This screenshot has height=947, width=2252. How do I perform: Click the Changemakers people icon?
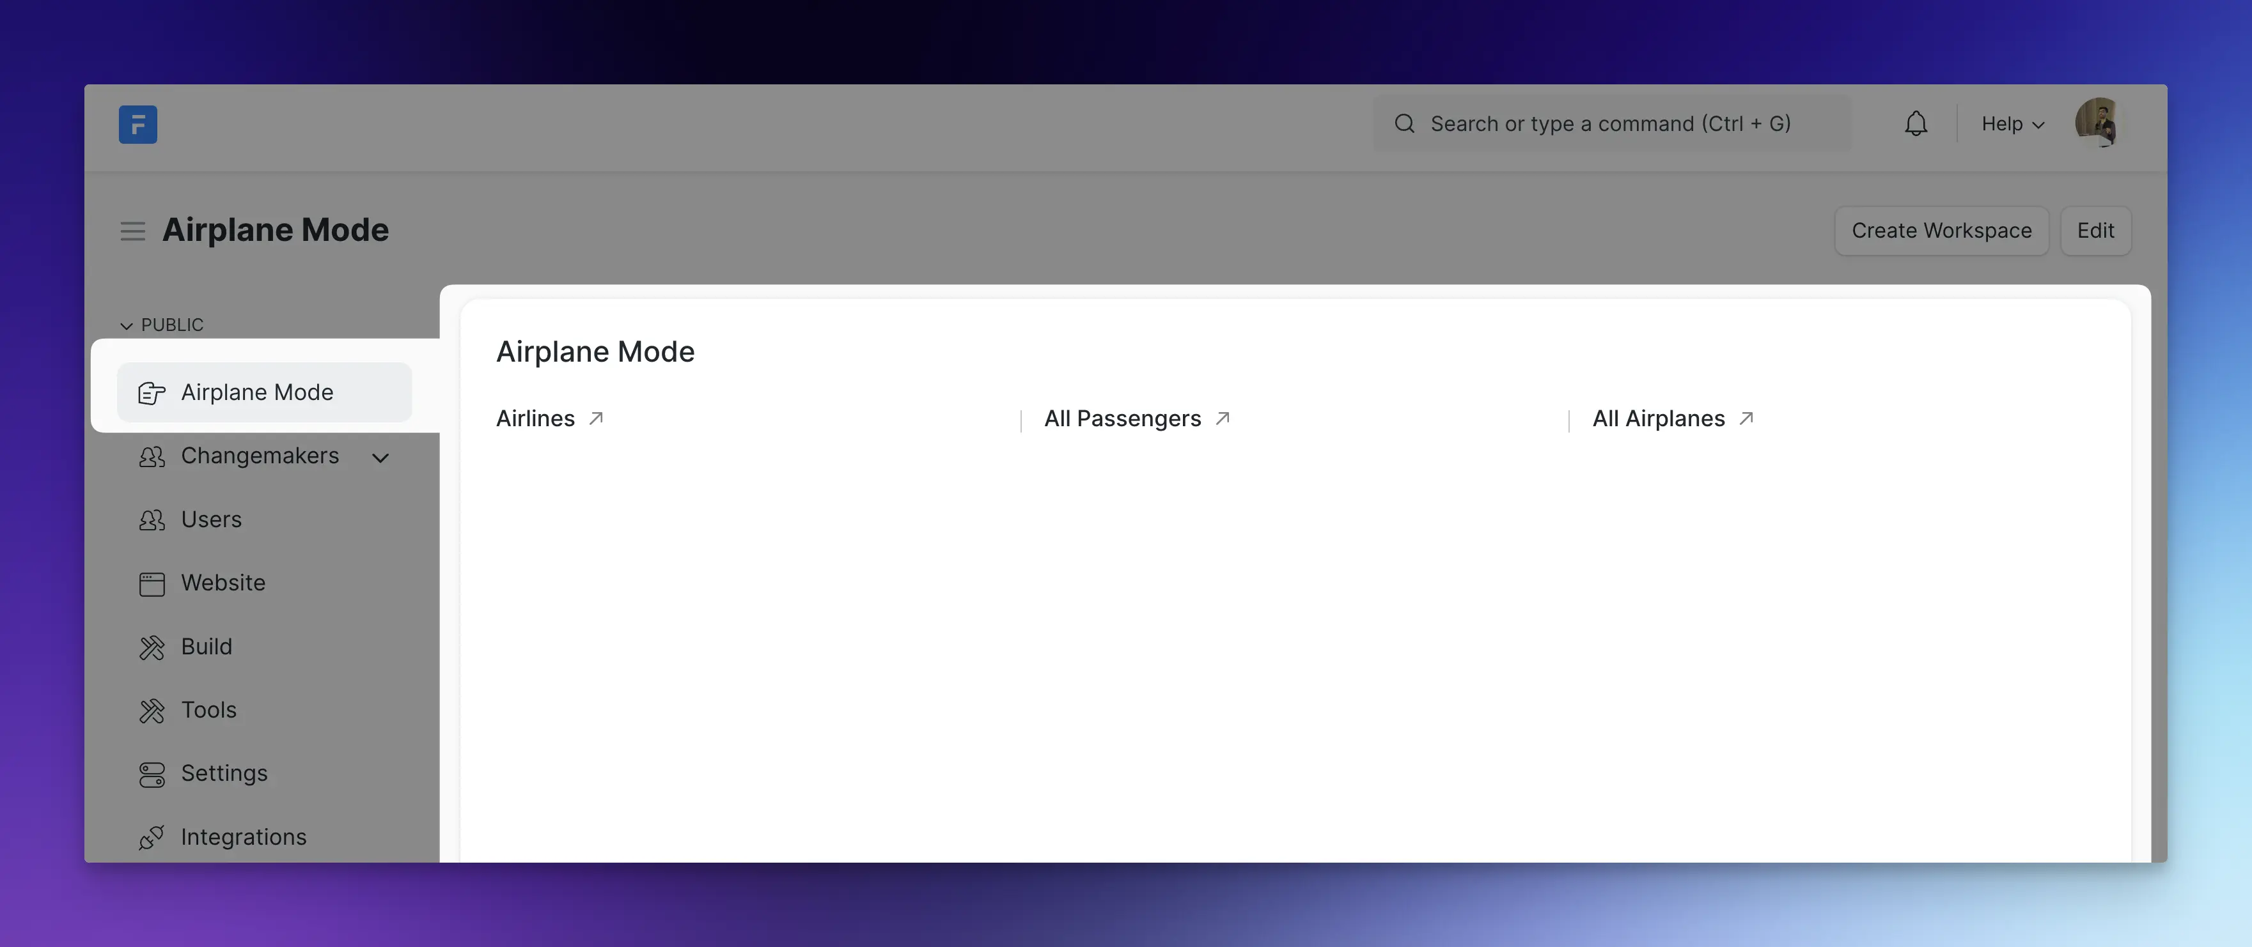[x=152, y=457]
